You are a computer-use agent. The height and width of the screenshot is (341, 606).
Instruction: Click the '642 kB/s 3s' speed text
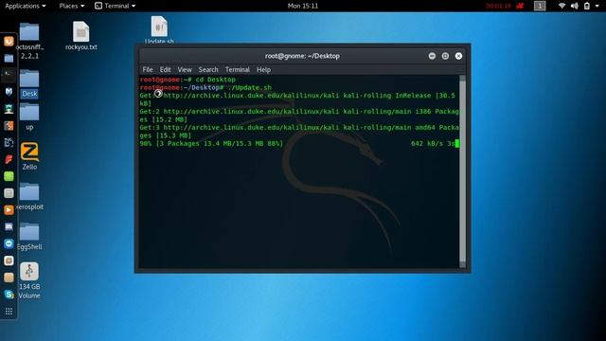click(433, 143)
